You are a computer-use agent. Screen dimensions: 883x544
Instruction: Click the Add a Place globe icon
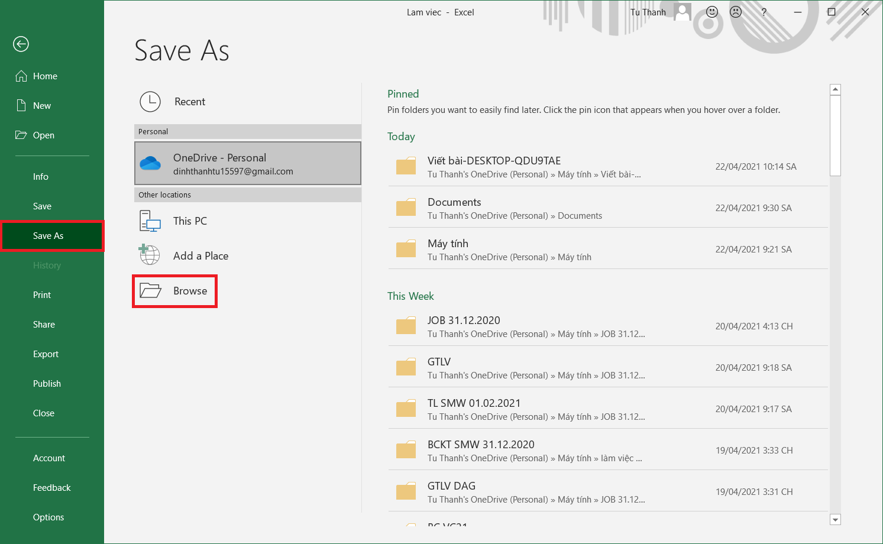150,255
